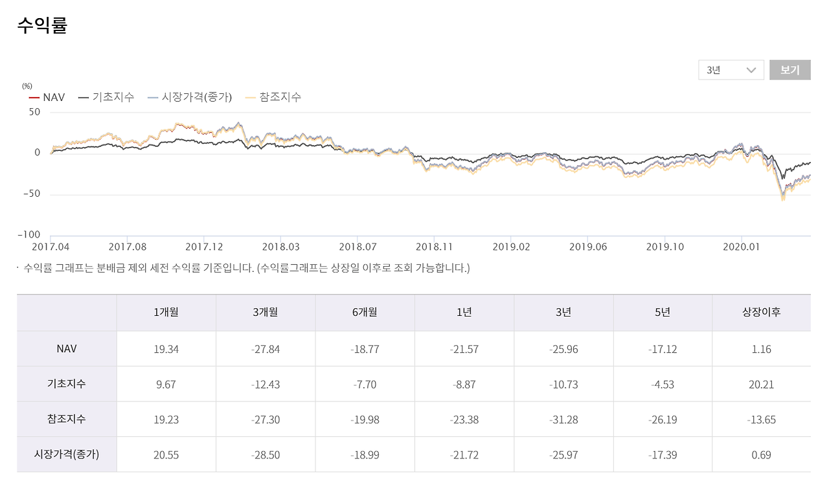Click the 보기 button

pyautogui.click(x=790, y=70)
